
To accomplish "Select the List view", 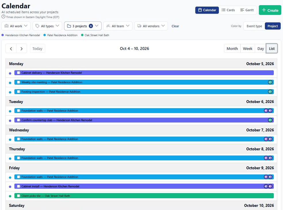I will click(271, 49).
